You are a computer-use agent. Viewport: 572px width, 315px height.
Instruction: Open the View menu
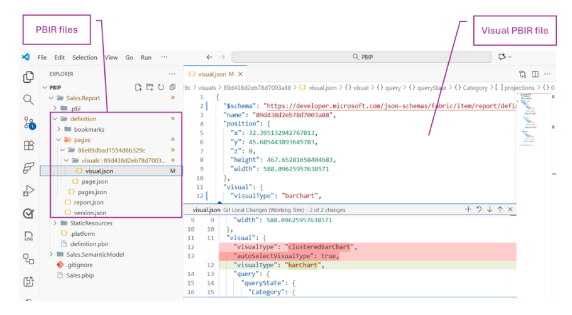click(x=111, y=57)
